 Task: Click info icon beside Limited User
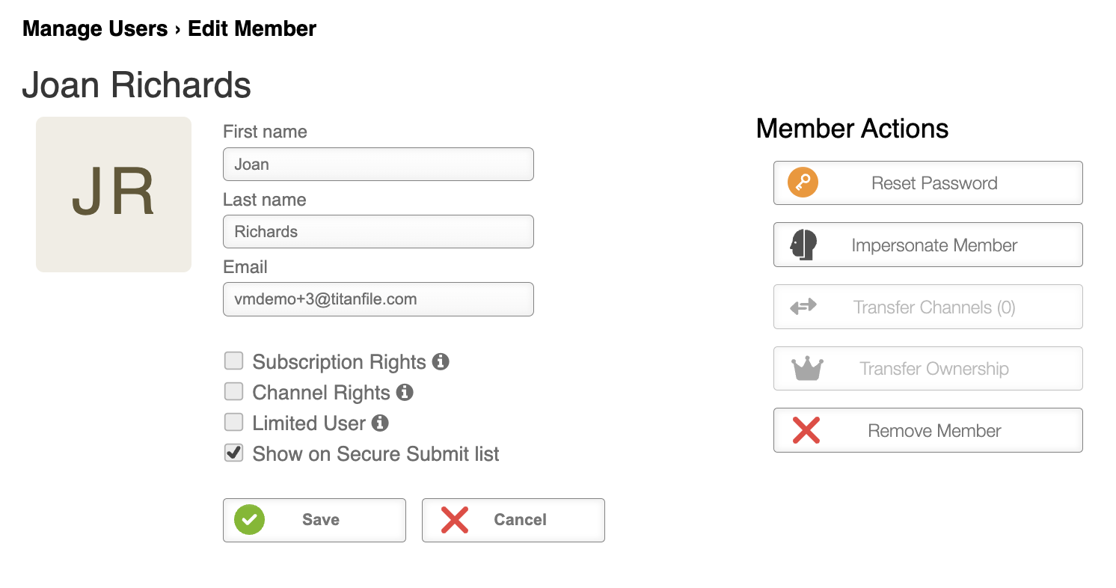pos(380,423)
